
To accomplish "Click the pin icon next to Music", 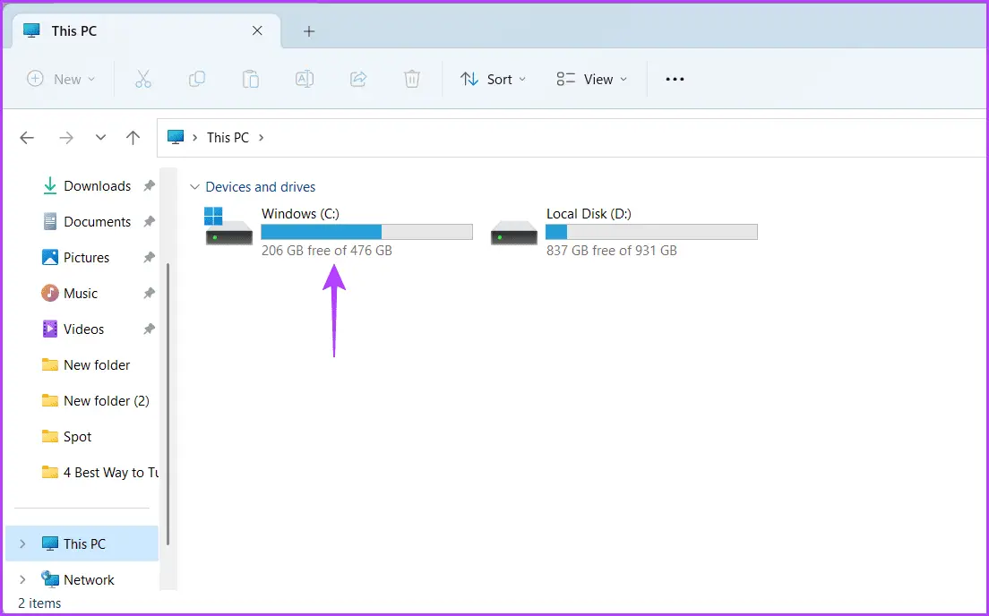I will pyautogui.click(x=149, y=293).
